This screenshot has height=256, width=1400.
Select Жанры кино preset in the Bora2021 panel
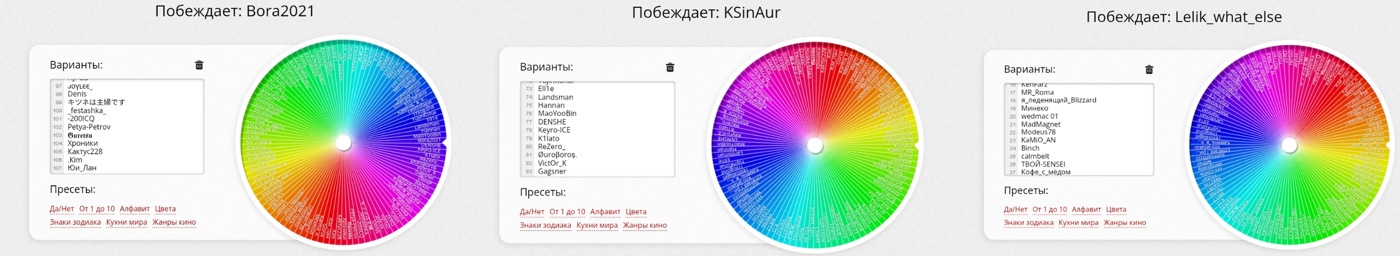pyautogui.click(x=174, y=222)
